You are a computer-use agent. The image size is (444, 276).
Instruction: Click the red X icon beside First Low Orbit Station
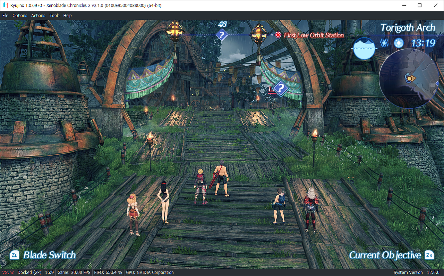coord(278,35)
